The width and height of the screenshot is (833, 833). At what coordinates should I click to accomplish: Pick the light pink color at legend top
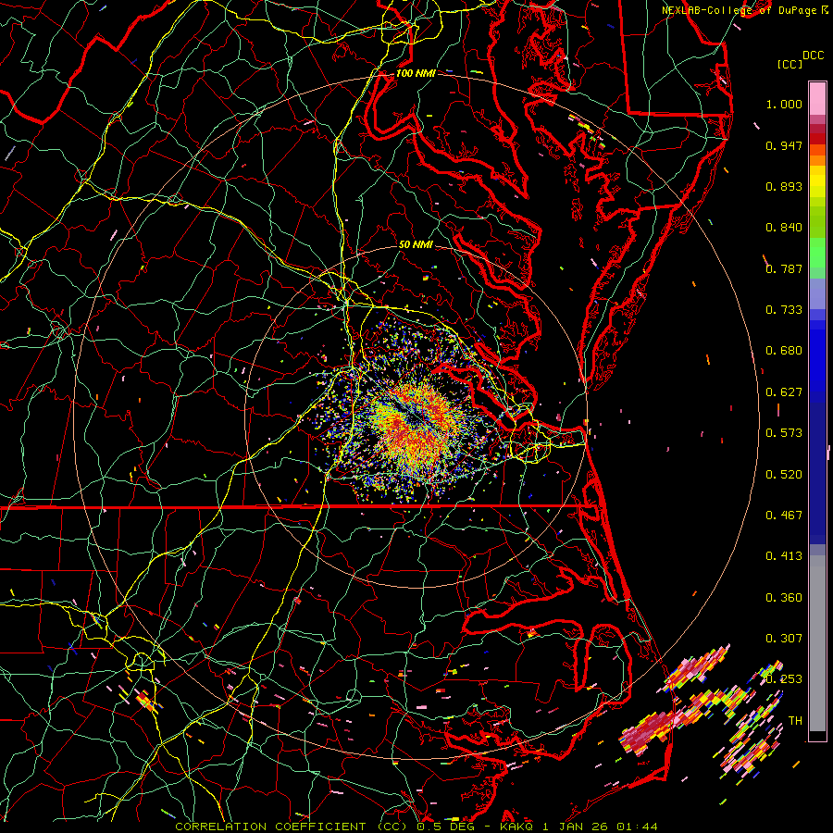click(x=817, y=98)
